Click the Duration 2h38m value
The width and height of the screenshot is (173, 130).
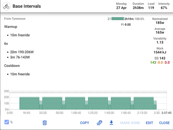[138, 6]
